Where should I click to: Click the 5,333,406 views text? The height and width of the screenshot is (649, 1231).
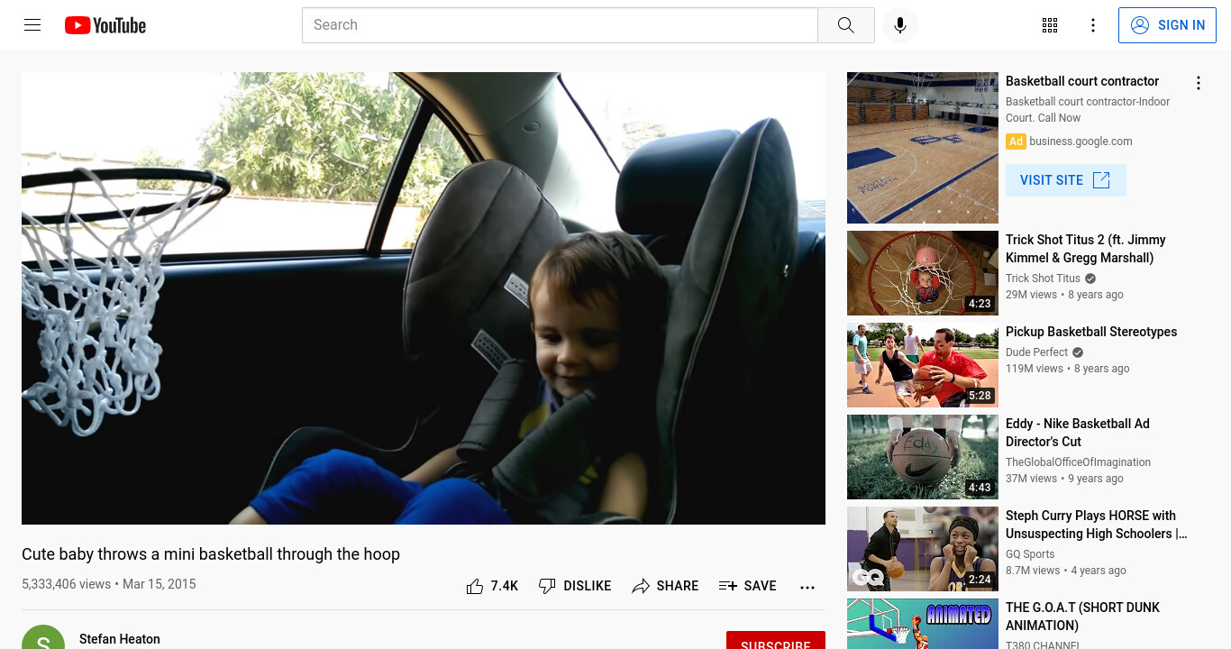[66, 584]
